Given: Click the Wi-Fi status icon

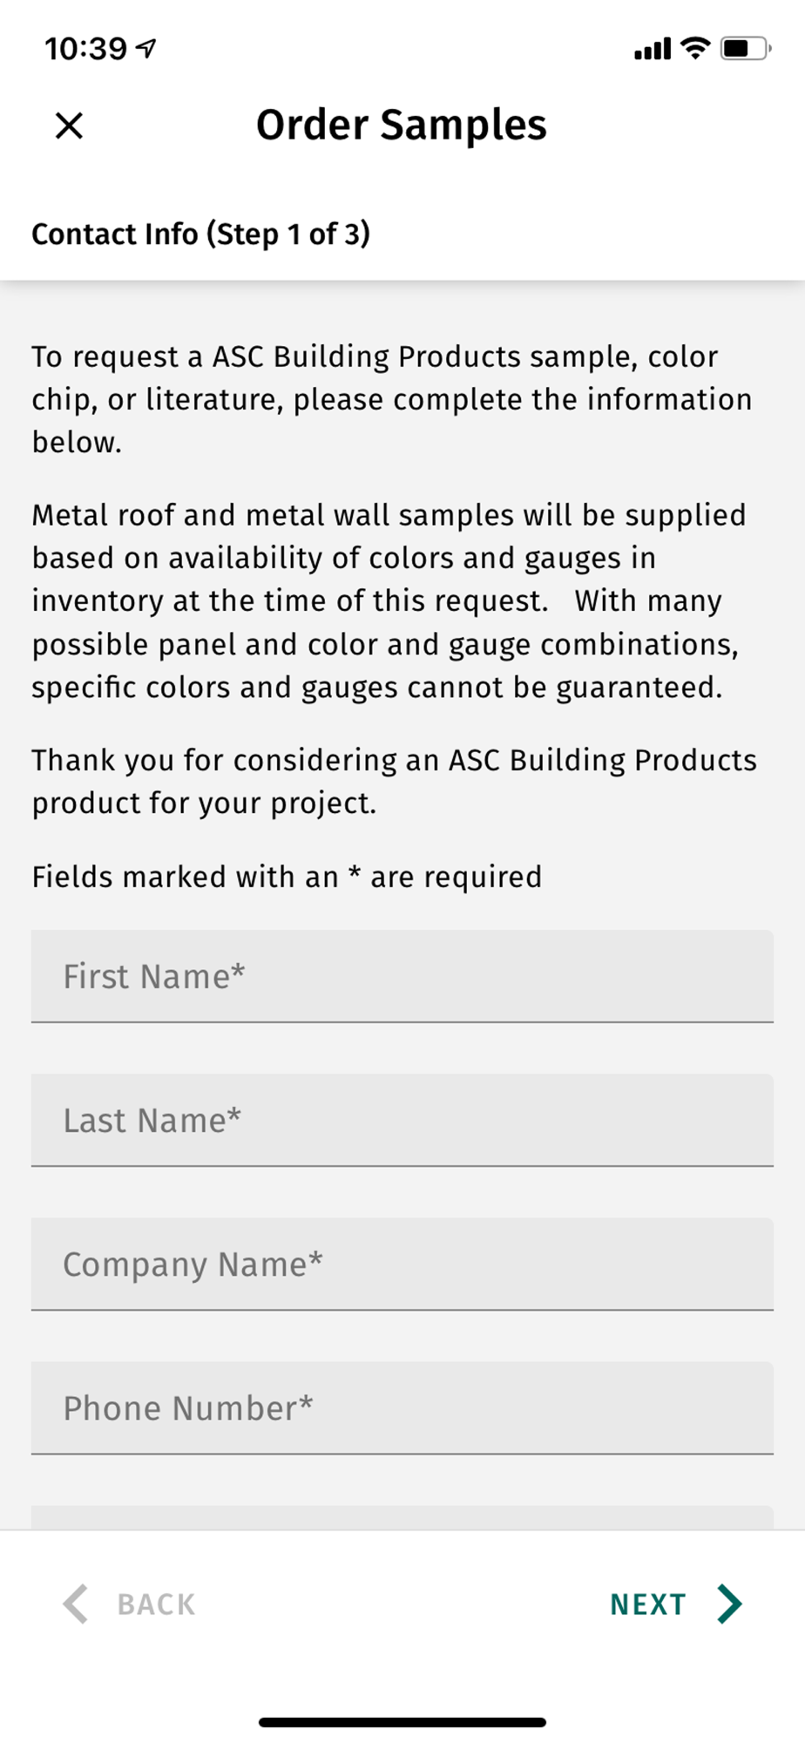Looking at the screenshot, I should 694,48.
